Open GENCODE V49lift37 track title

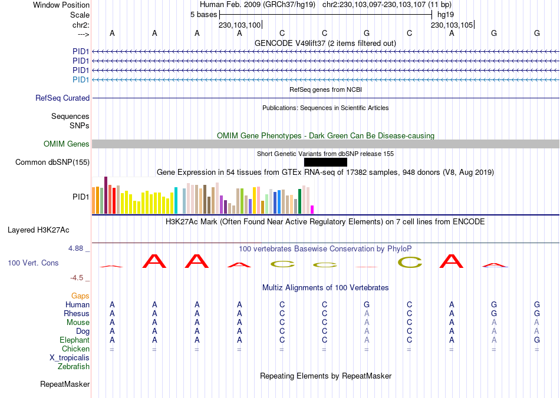(x=325, y=44)
